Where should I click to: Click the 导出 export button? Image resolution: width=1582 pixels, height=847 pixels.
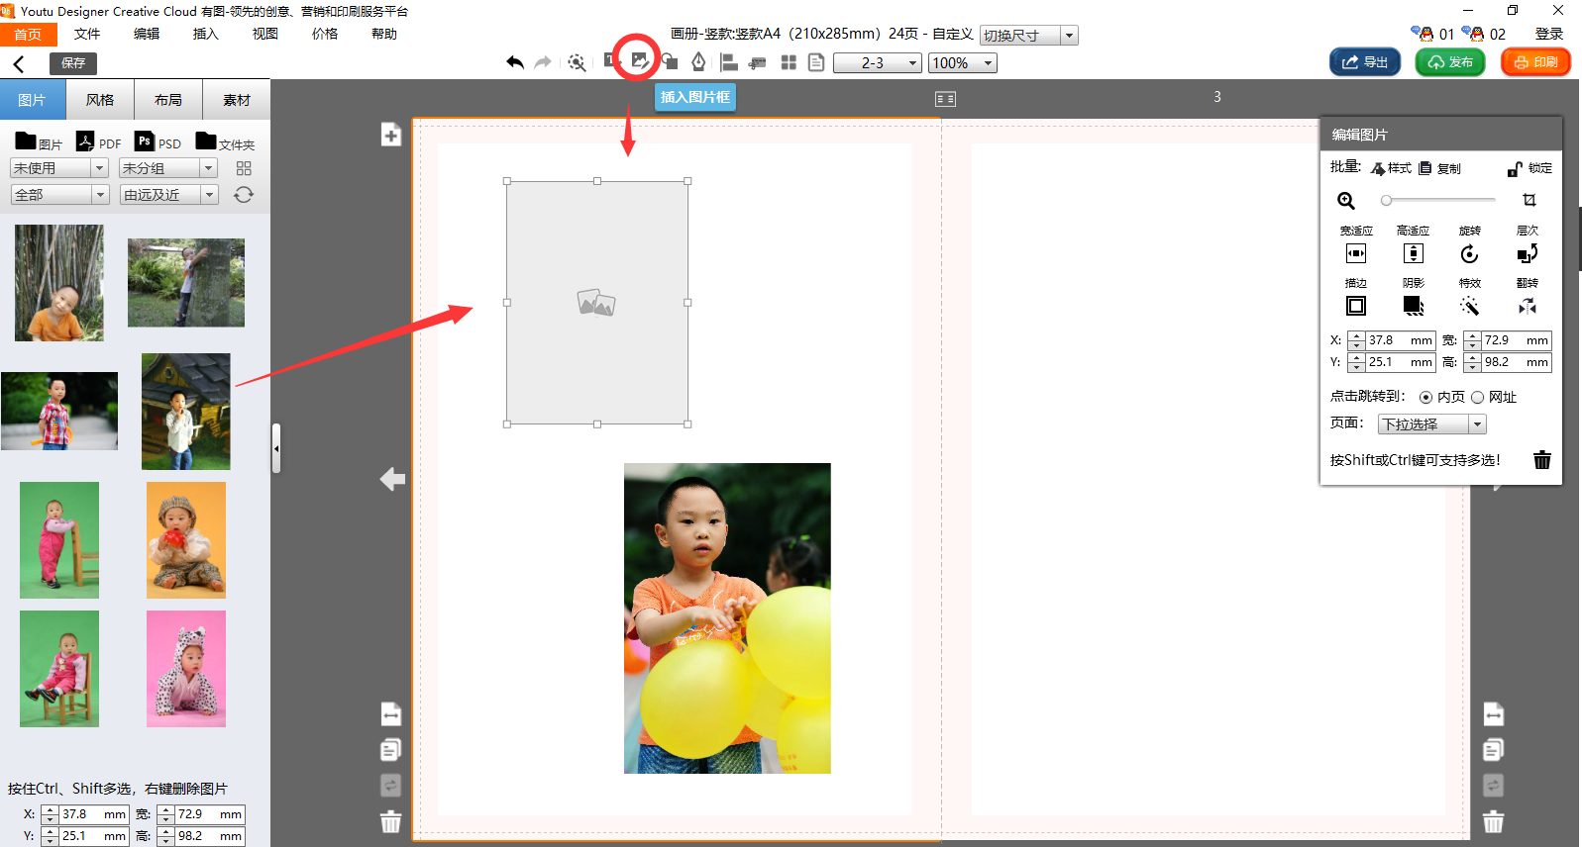pyautogui.click(x=1364, y=62)
